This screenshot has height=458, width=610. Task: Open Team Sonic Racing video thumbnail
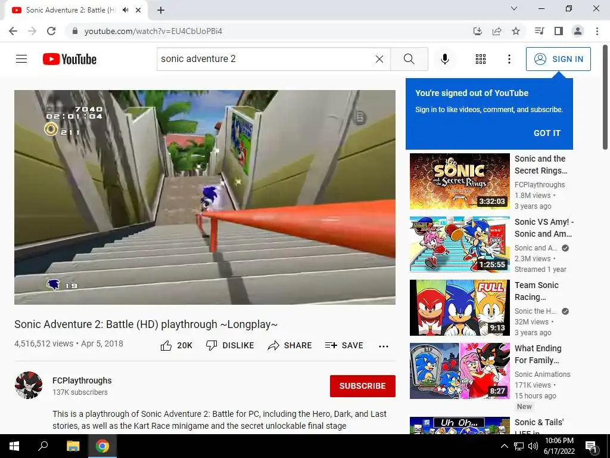coord(459,308)
